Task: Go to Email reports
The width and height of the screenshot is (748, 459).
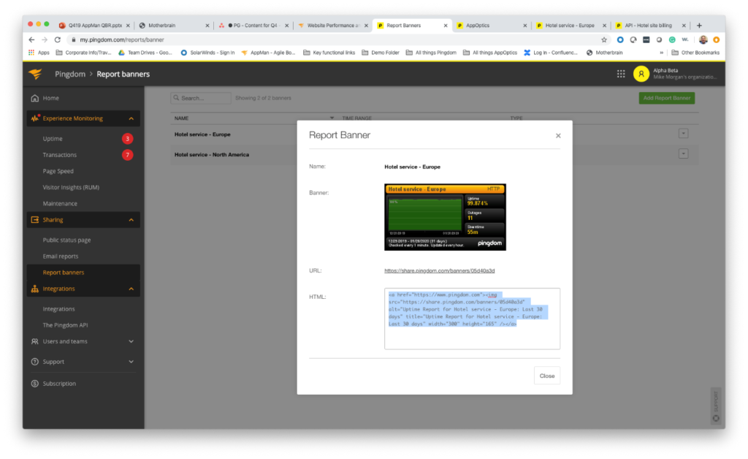Action: click(61, 257)
